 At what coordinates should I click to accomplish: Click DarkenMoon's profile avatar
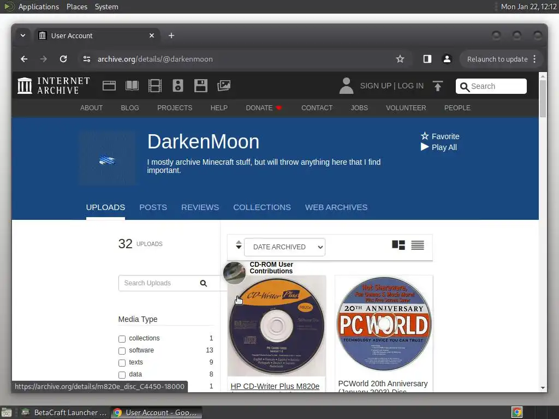[108, 158]
